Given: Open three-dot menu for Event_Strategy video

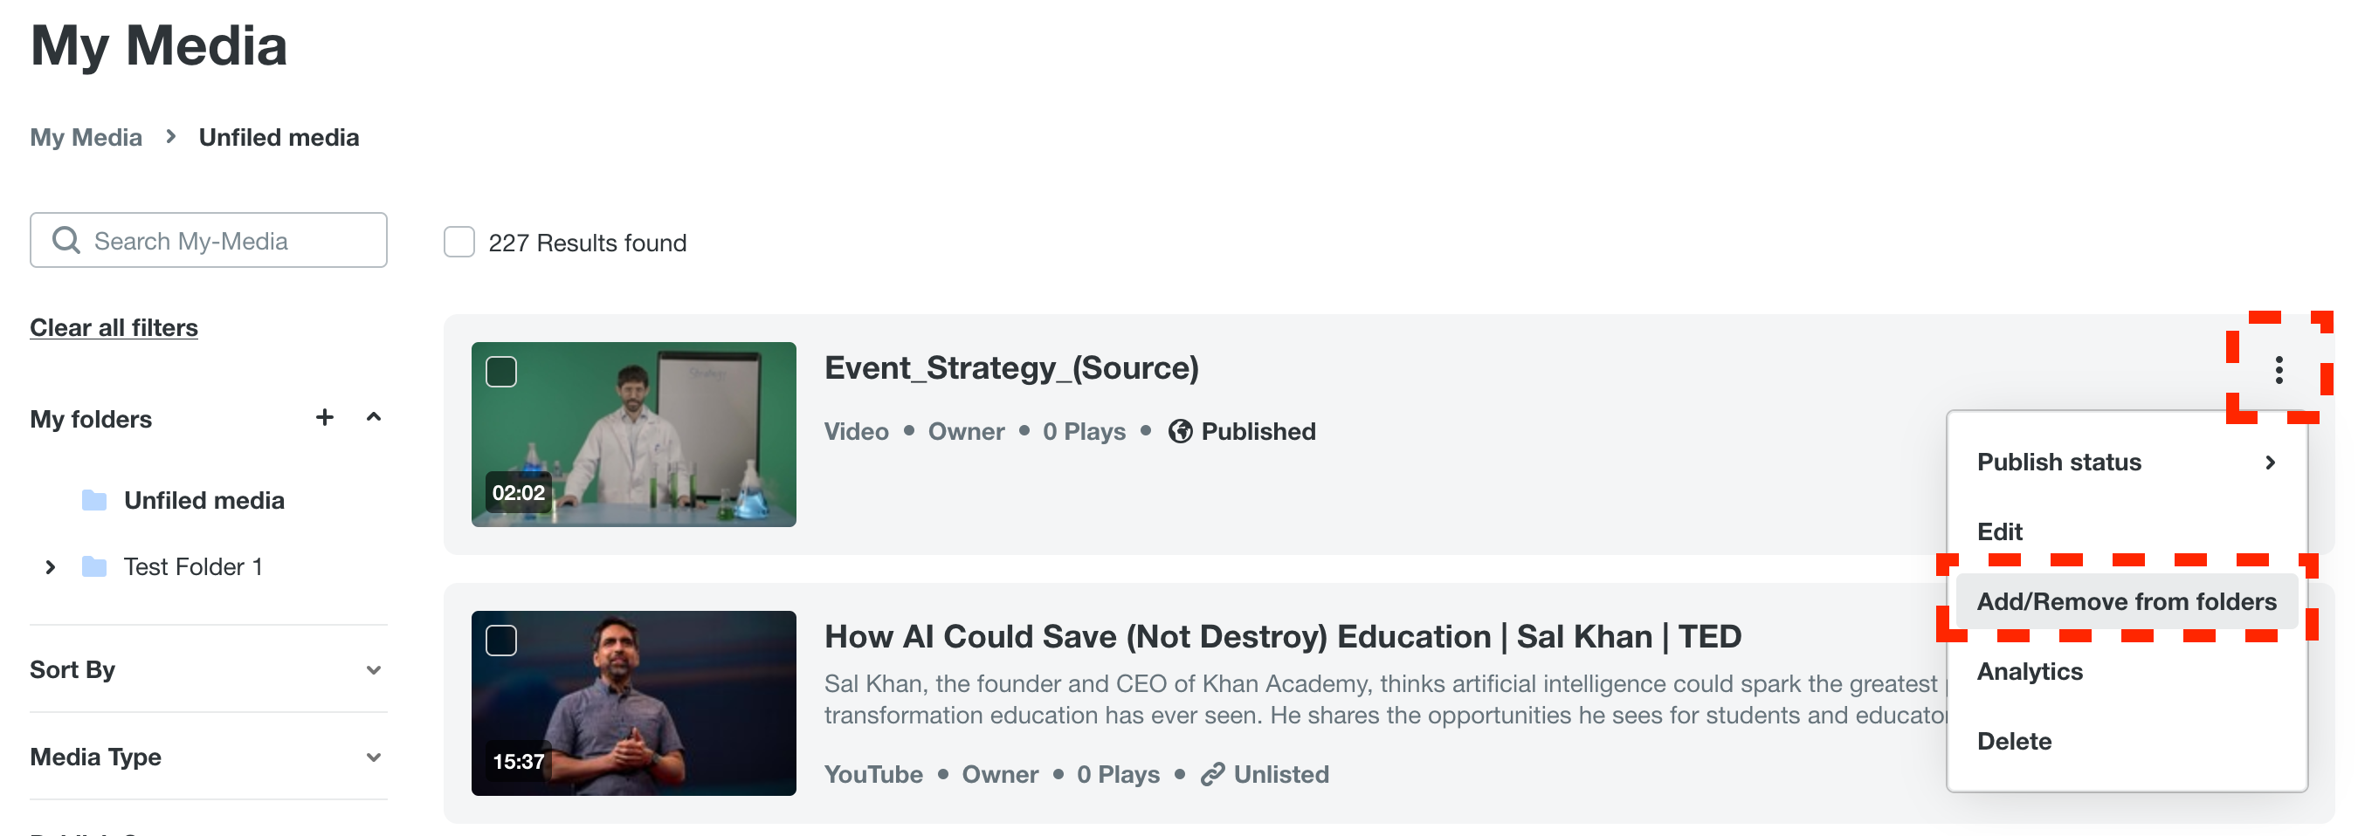Looking at the screenshot, I should point(2279,370).
